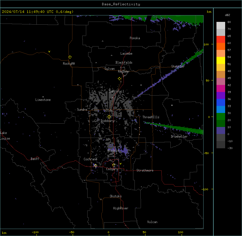Click the Banff label
The image size is (242, 236).
[x=35, y=159]
